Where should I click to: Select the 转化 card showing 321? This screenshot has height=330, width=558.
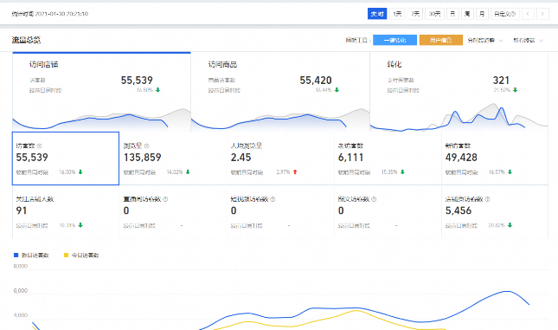click(459, 92)
